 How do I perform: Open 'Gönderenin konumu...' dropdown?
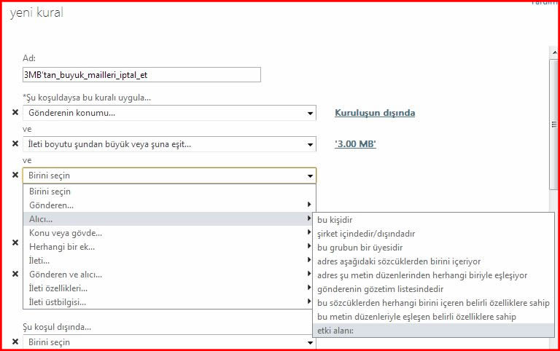click(169, 113)
